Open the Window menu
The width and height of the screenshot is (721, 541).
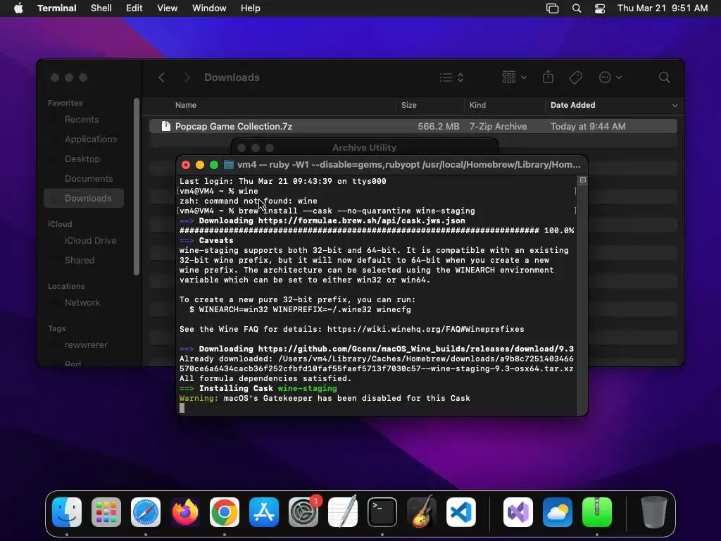209,8
